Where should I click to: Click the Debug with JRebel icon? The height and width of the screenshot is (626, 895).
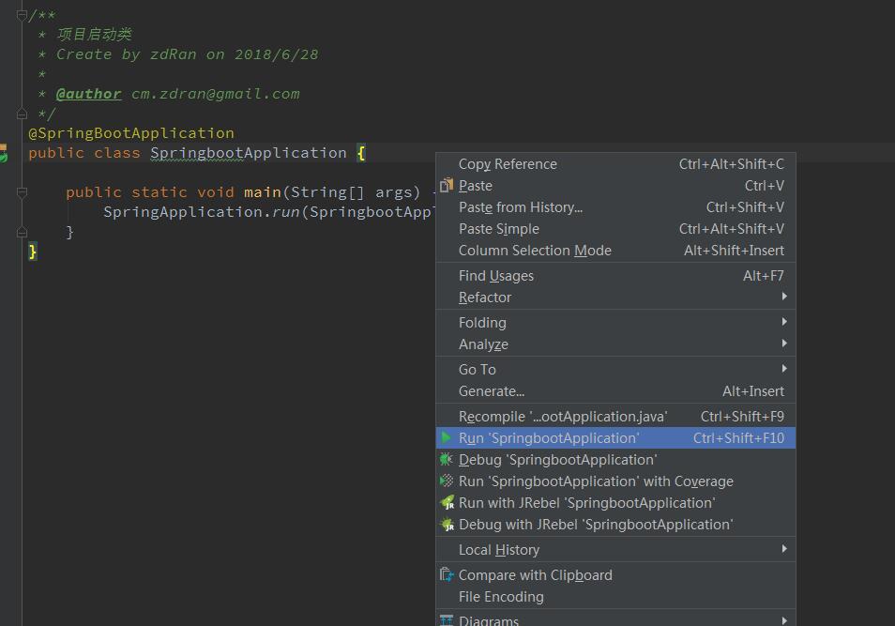click(447, 525)
